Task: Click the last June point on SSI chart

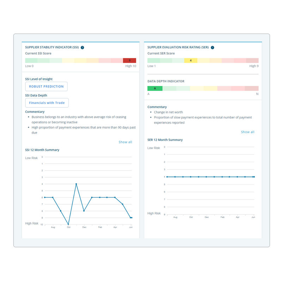Action: click(x=131, y=217)
